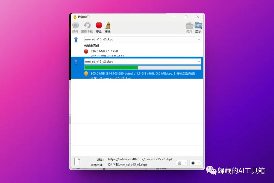Image resolution: width=274 pixels, height=183 pixels.
Task: Click the blank file icon beside URL
Action: click(77, 161)
